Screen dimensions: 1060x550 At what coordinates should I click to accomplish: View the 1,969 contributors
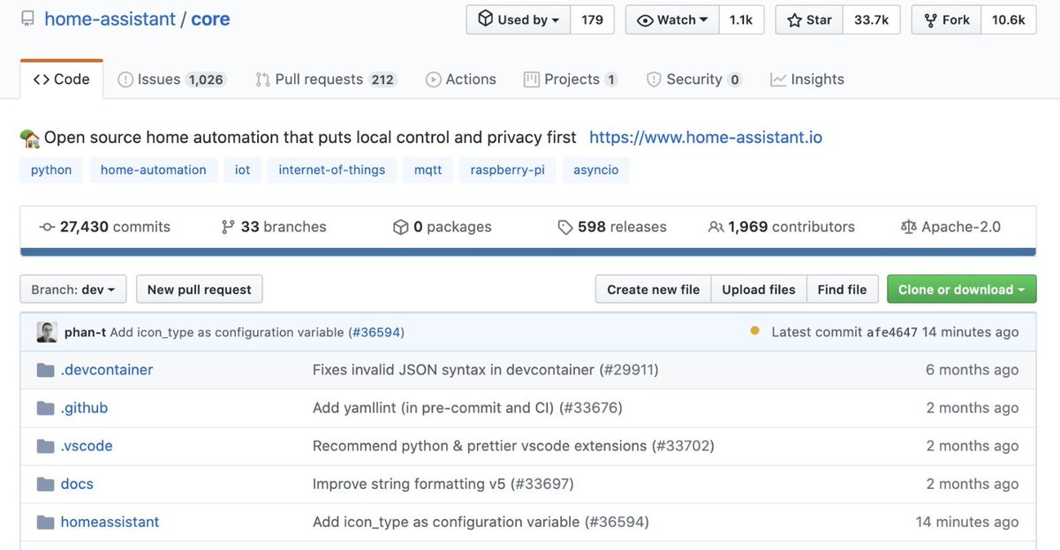[782, 227]
